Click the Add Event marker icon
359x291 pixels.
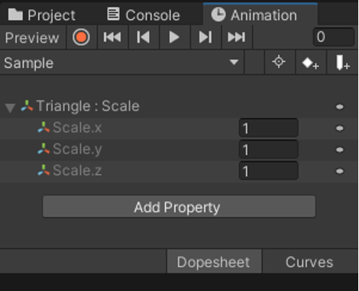tap(342, 63)
